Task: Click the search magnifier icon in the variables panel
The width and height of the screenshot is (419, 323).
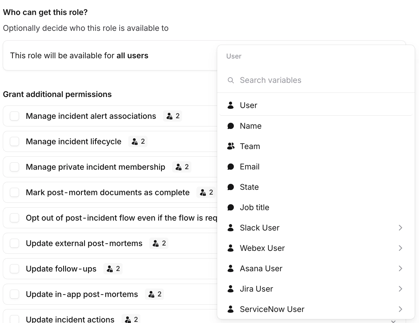Action: pyautogui.click(x=231, y=80)
